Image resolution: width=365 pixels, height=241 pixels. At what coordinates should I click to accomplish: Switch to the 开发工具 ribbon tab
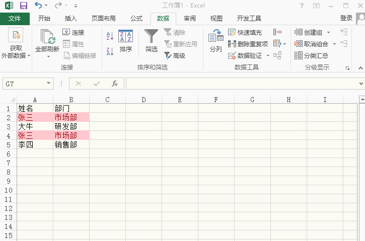249,19
